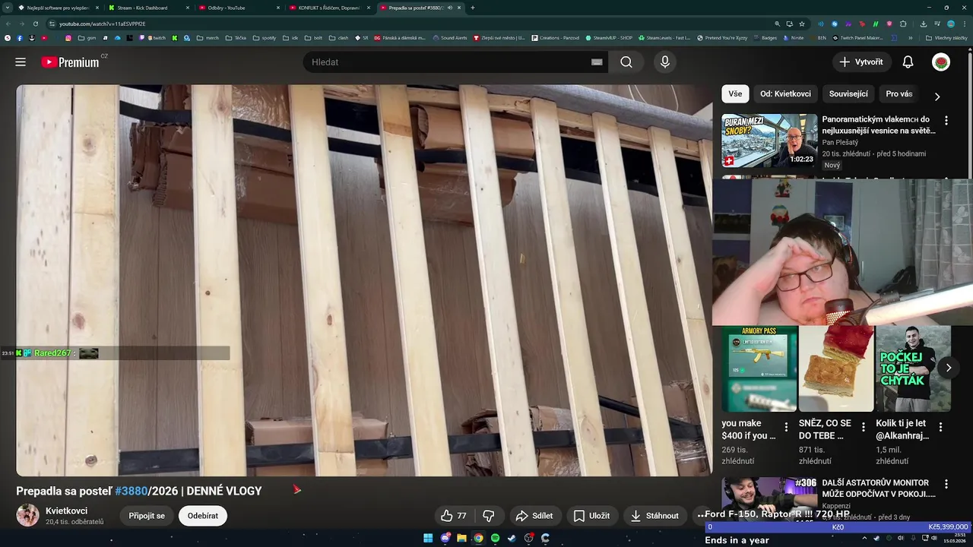This screenshot has width=973, height=547.
Task: Start voice search with the microphone icon
Action: [665, 62]
